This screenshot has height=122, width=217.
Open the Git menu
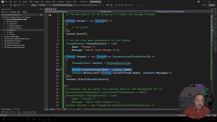coord(20,2)
